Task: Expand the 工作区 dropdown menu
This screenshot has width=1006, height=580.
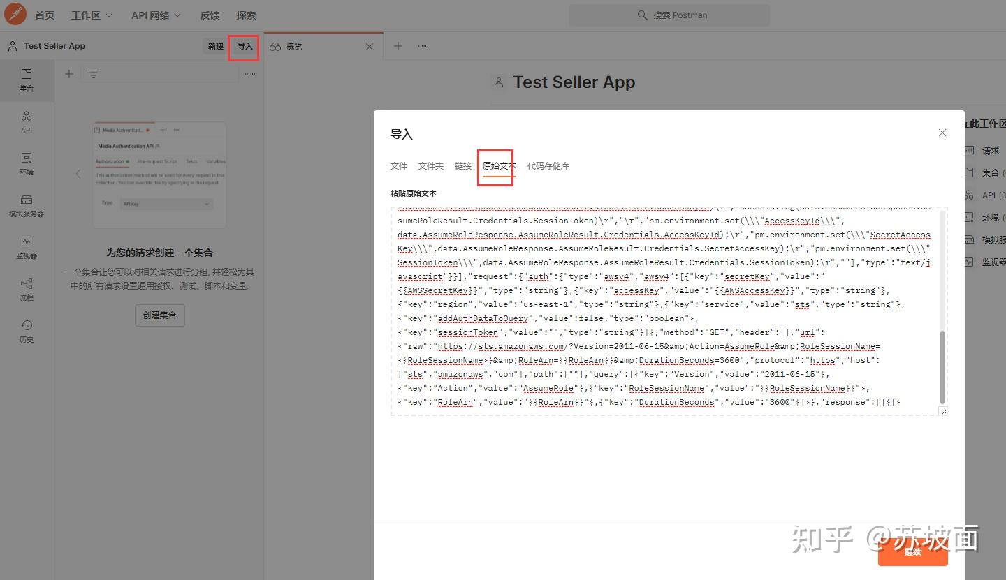Action: pyautogui.click(x=92, y=15)
